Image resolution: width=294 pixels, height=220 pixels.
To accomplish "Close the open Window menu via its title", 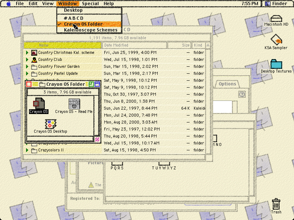I will click(x=68, y=4).
